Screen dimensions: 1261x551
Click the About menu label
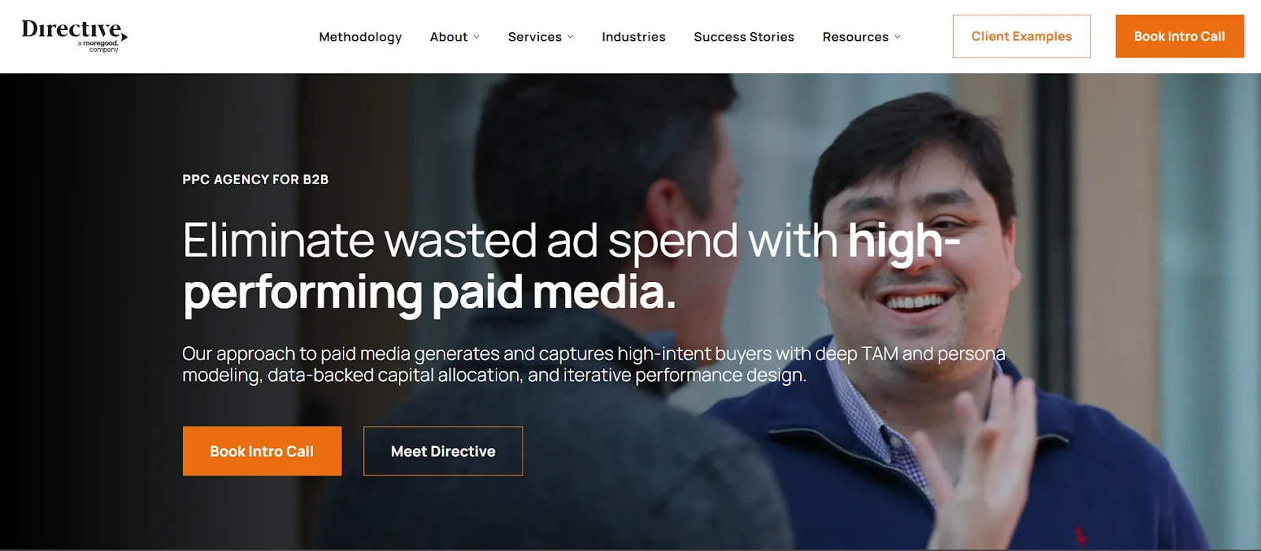pos(448,37)
